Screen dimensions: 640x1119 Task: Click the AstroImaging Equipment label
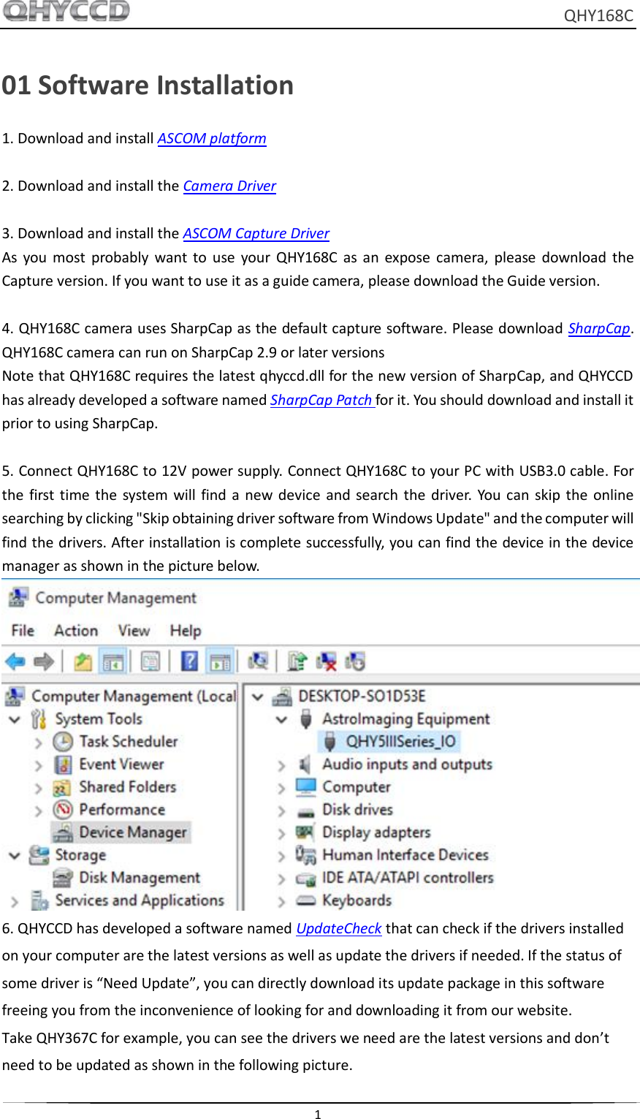tap(406, 719)
